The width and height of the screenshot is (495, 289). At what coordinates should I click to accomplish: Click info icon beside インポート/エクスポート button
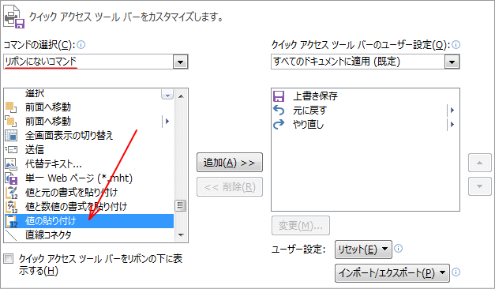pyautogui.click(x=456, y=272)
